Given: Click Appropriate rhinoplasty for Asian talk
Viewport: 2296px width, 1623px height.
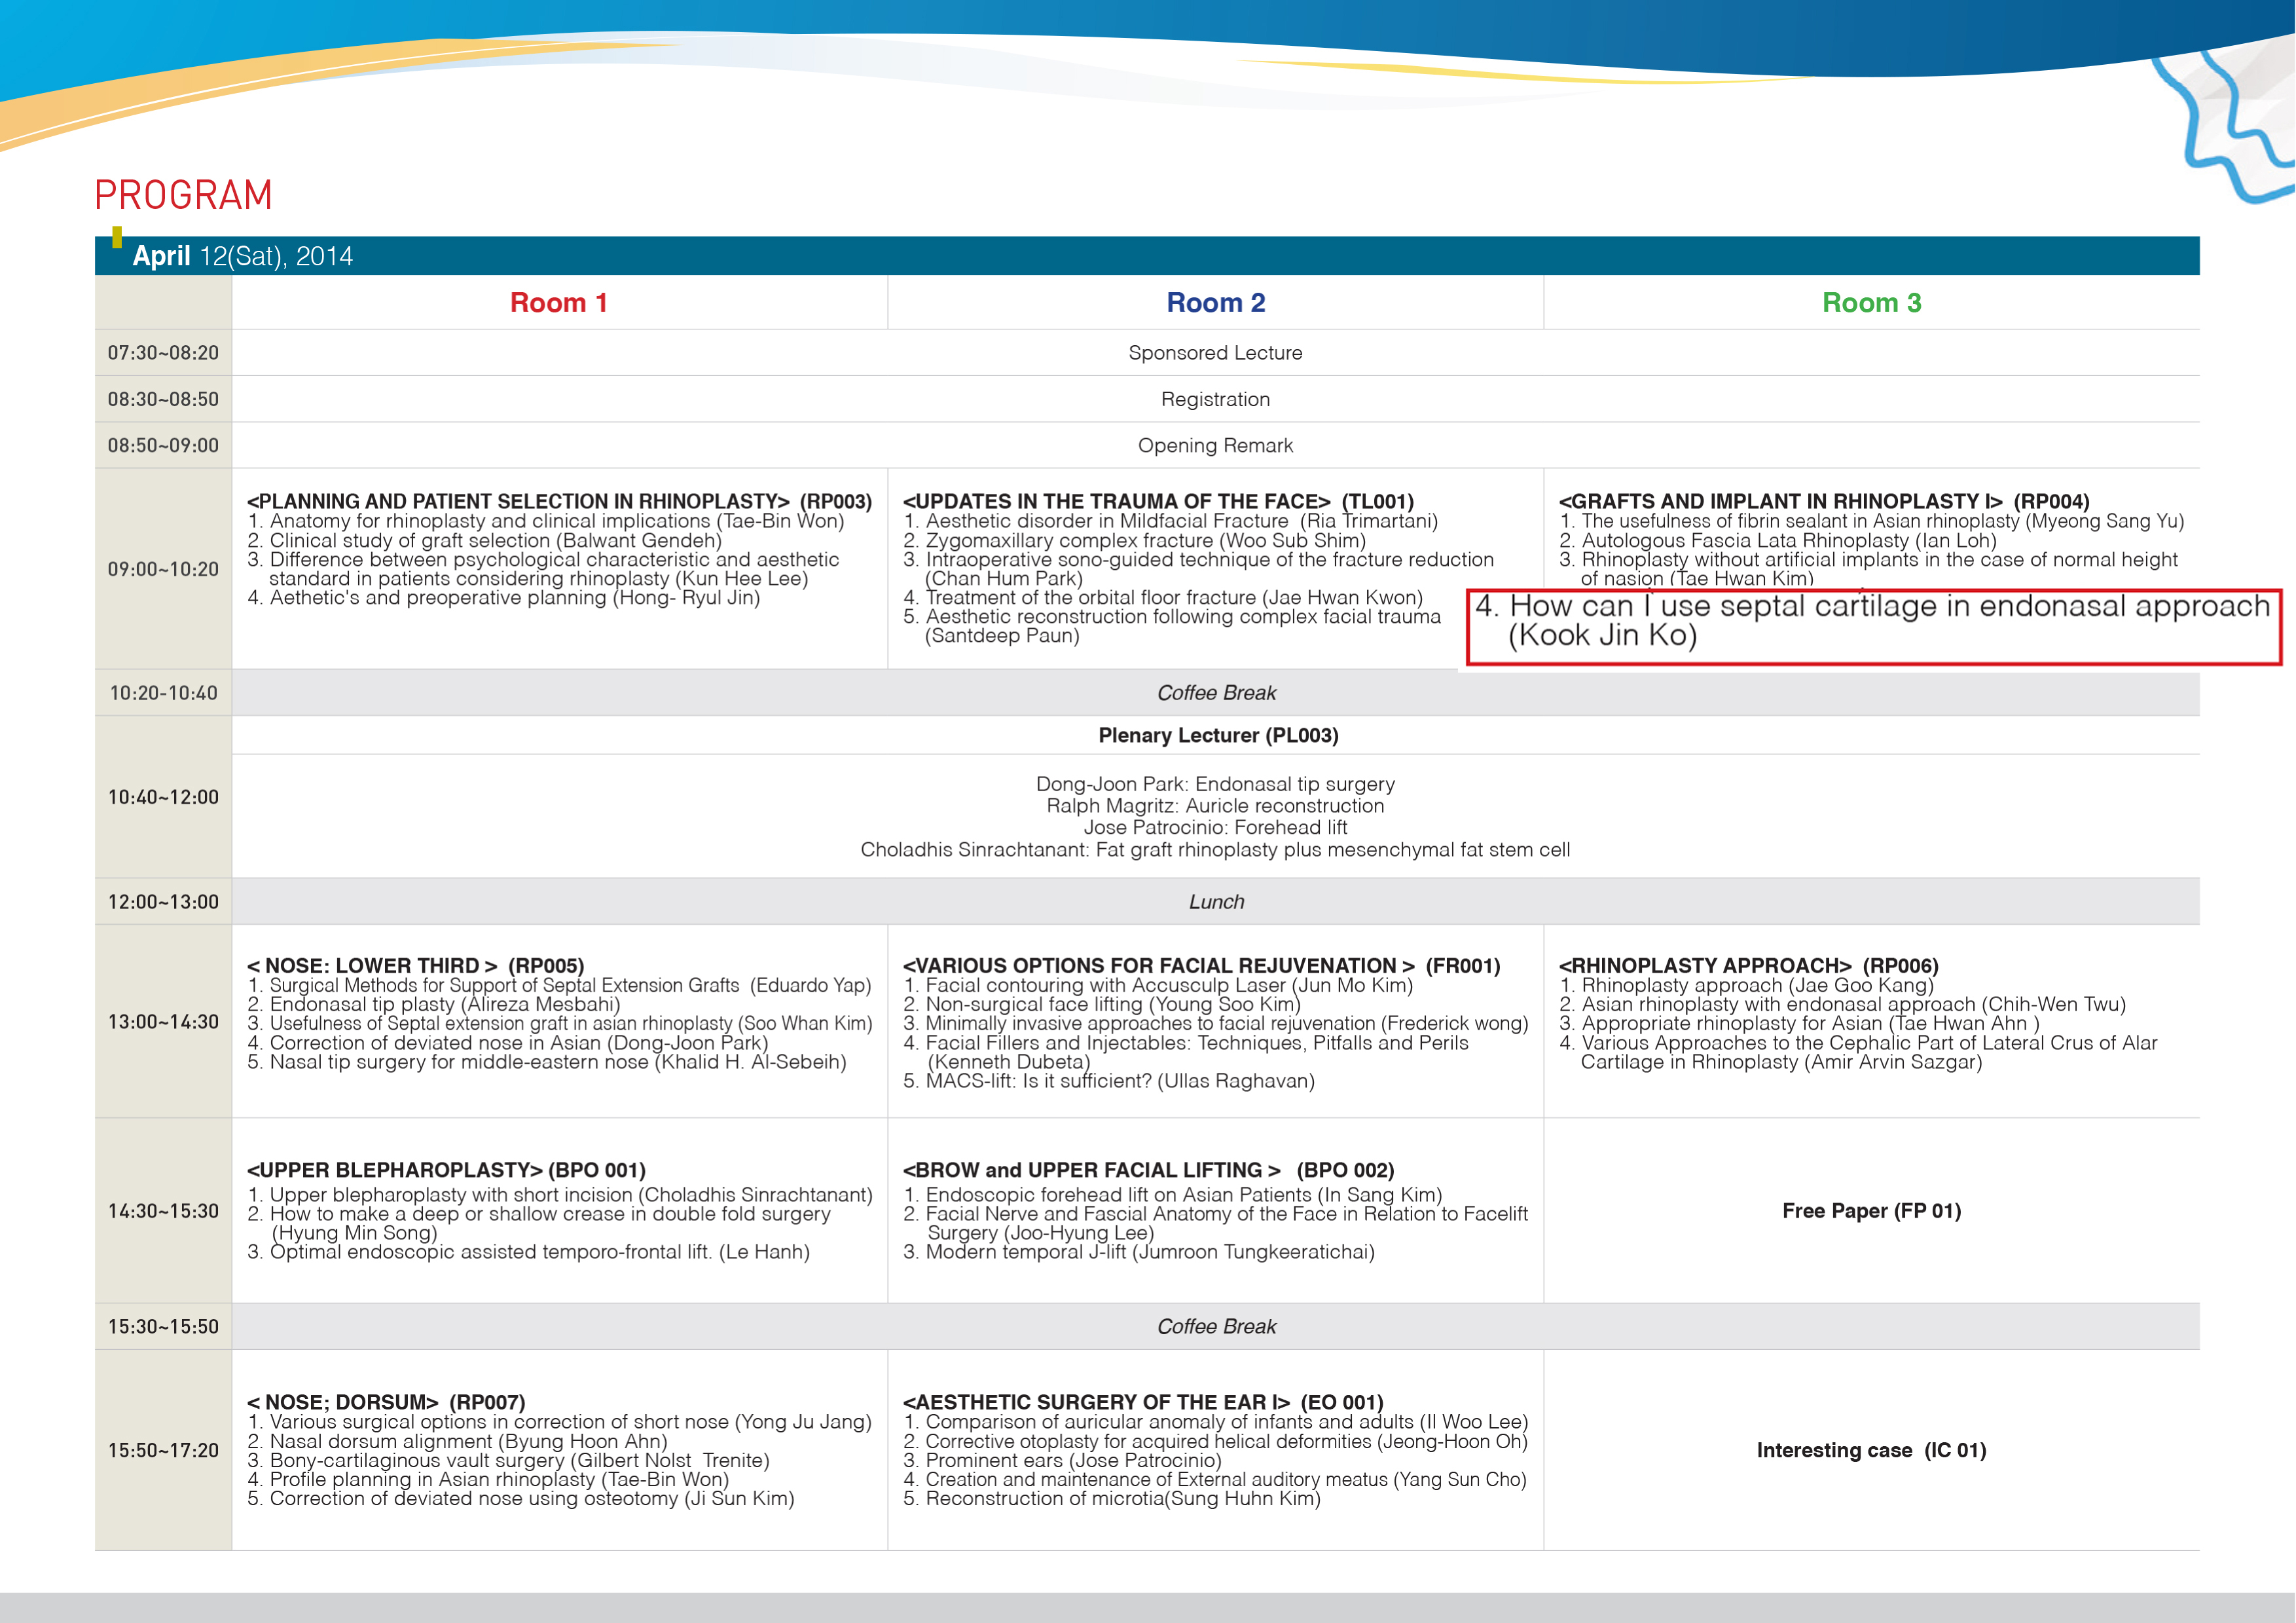Looking at the screenshot, I should (x=1799, y=1024).
